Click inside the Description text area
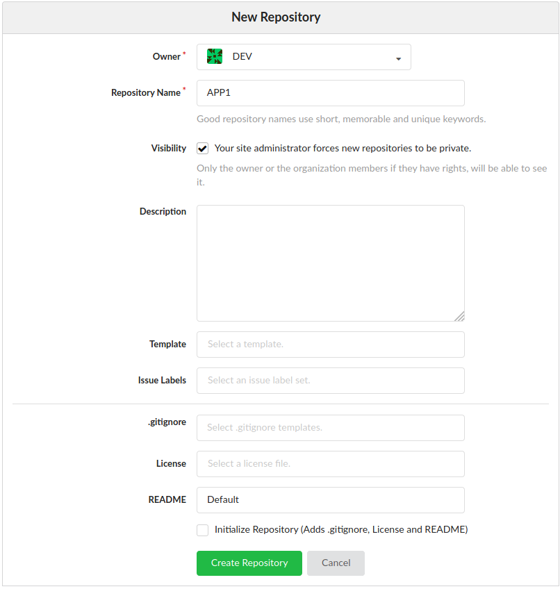The image size is (560, 589). click(330, 263)
